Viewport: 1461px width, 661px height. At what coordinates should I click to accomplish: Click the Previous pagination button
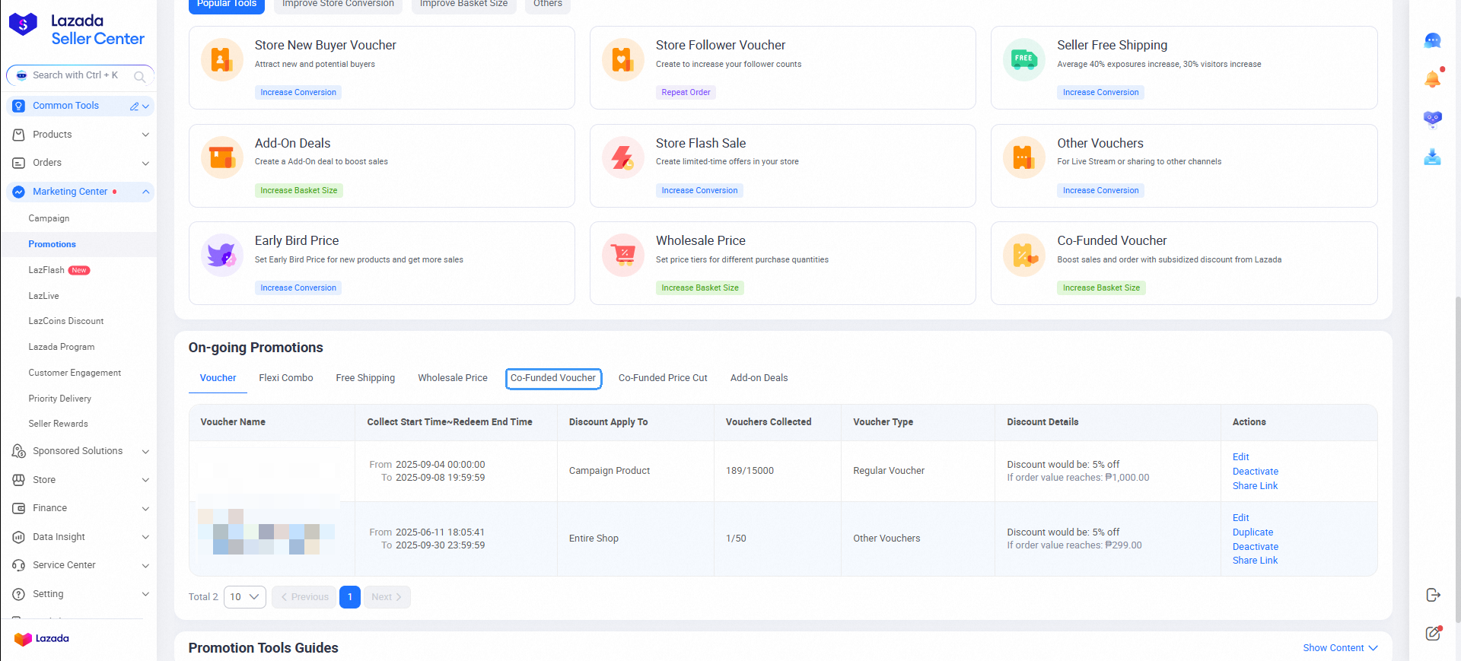304,597
